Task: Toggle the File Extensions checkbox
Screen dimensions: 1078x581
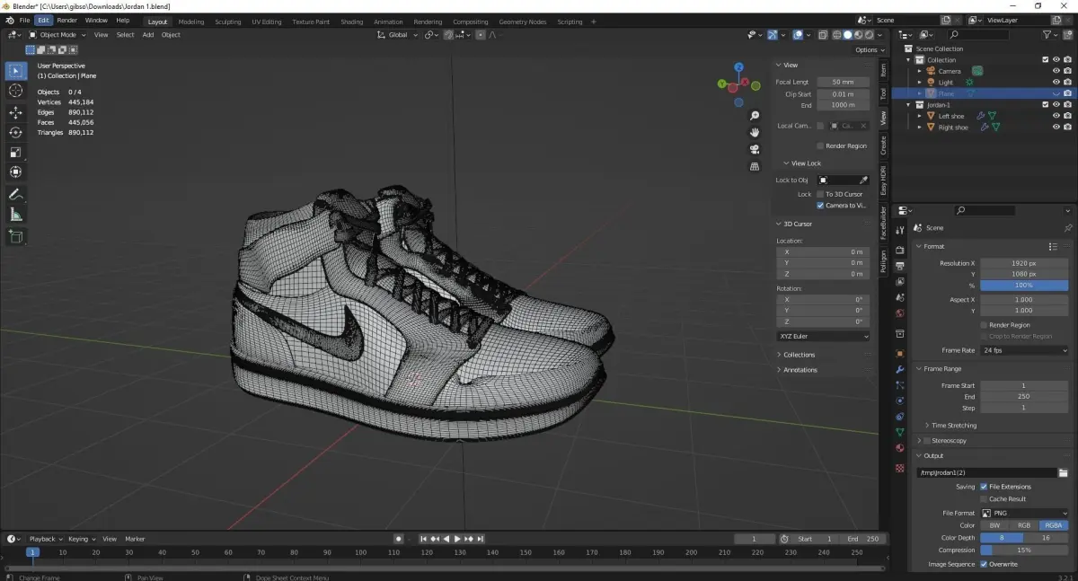Action: tap(984, 487)
